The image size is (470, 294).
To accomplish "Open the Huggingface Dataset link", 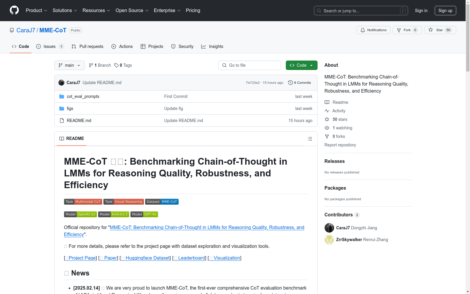I will click(147, 258).
